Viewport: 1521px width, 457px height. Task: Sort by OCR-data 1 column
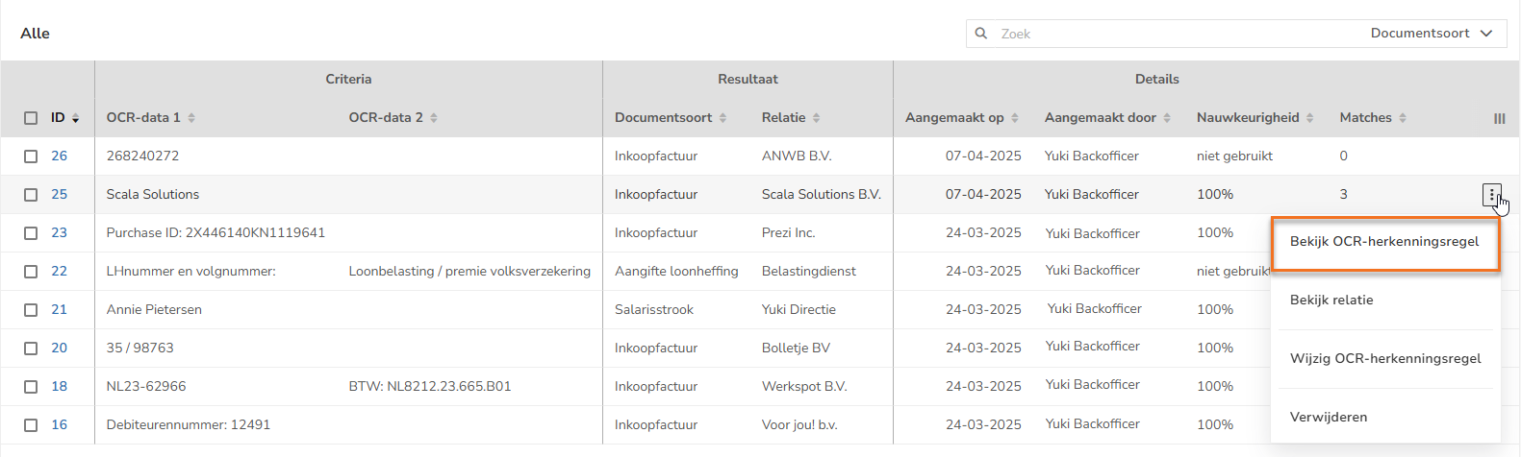coord(191,118)
